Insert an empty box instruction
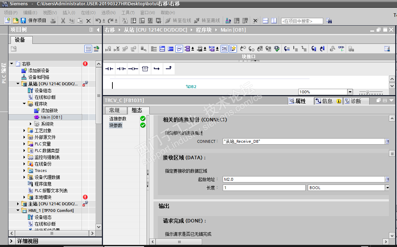 145,69
